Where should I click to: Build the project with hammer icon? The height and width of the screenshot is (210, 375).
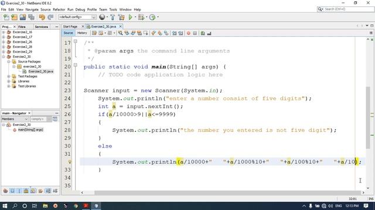[112, 17]
